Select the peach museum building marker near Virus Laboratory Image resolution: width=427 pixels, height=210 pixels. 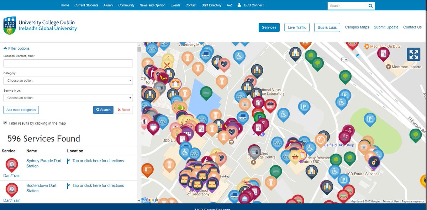click(244, 105)
